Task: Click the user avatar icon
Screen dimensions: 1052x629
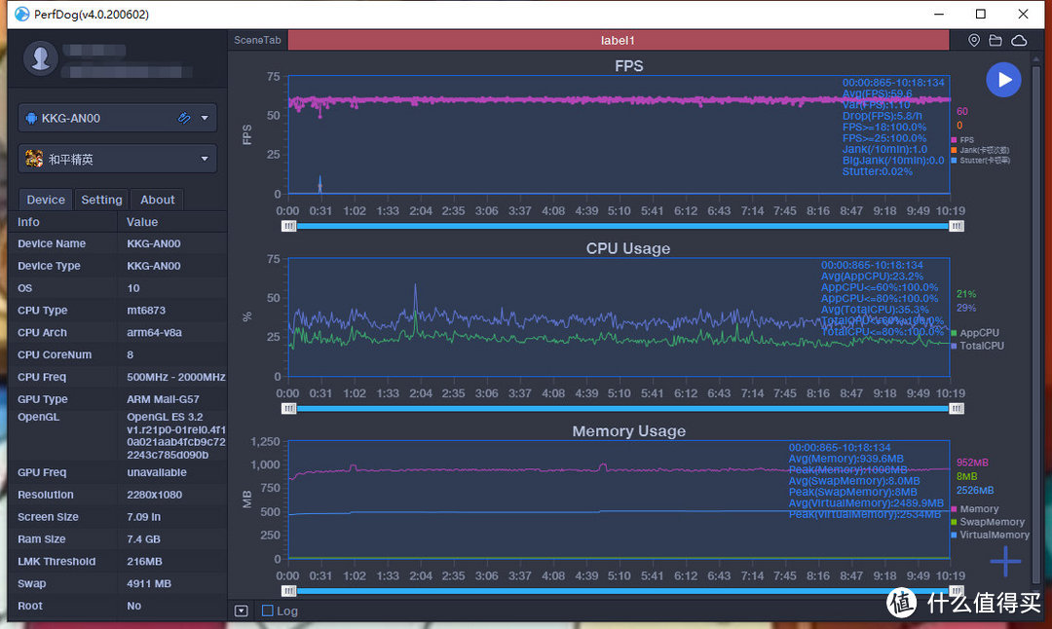Action: click(x=40, y=58)
